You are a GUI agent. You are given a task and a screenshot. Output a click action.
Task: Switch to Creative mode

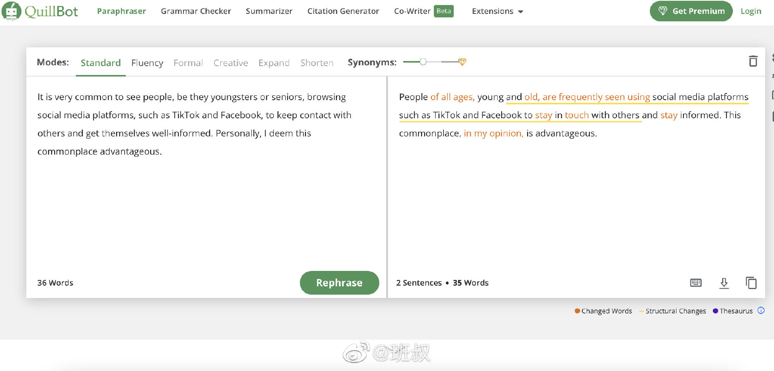tap(231, 63)
